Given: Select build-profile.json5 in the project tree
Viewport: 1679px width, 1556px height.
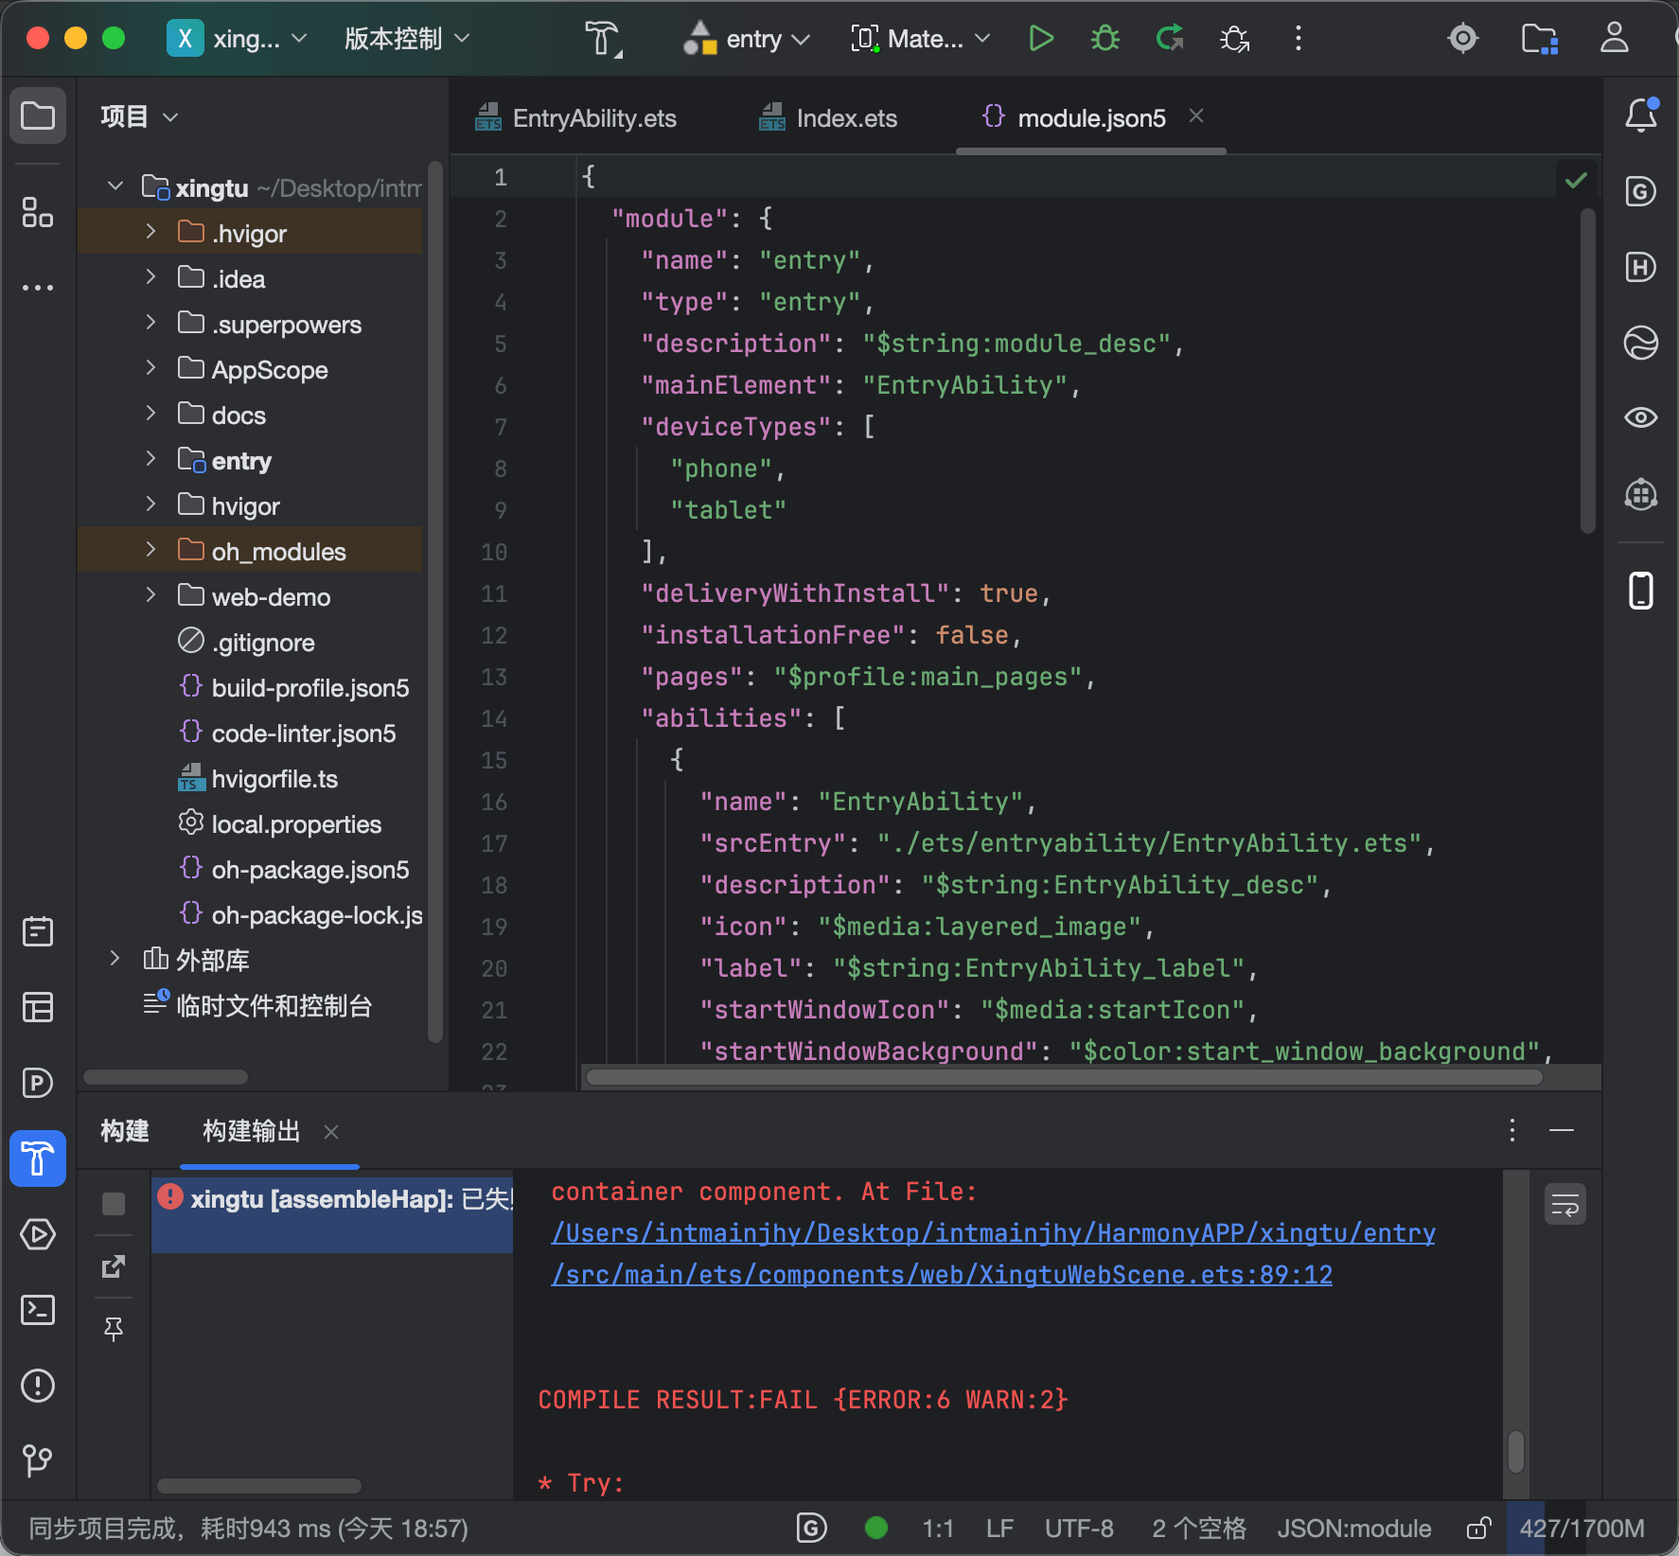Looking at the screenshot, I should point(310,688).
